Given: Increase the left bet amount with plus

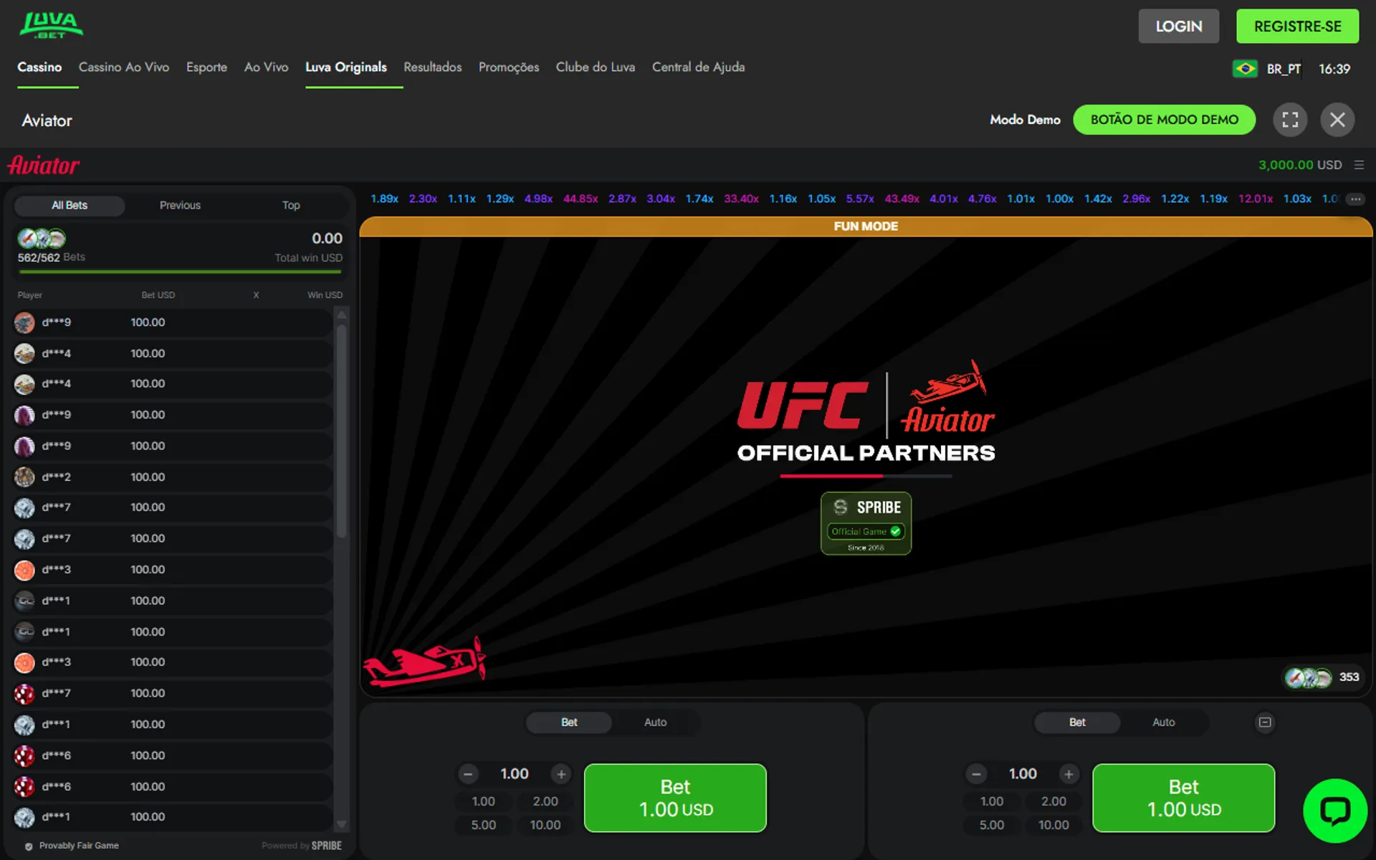Looking at the screenshot, I should 561,774.
